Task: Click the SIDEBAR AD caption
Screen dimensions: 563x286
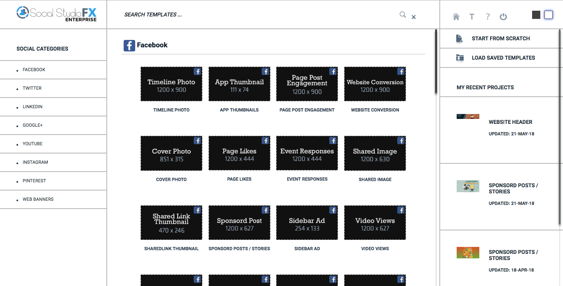Action: 307,249
